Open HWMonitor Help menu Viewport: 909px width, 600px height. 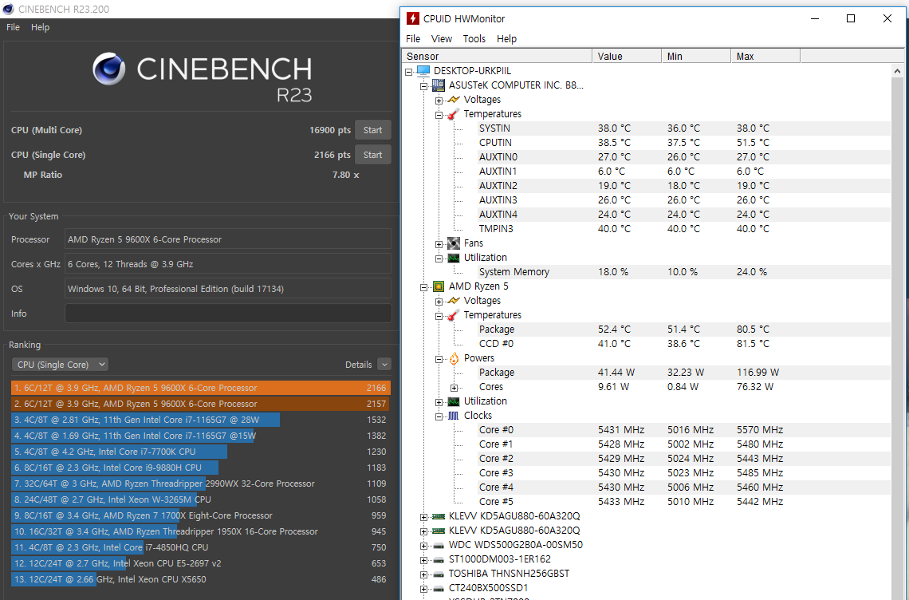click(506, 39)
